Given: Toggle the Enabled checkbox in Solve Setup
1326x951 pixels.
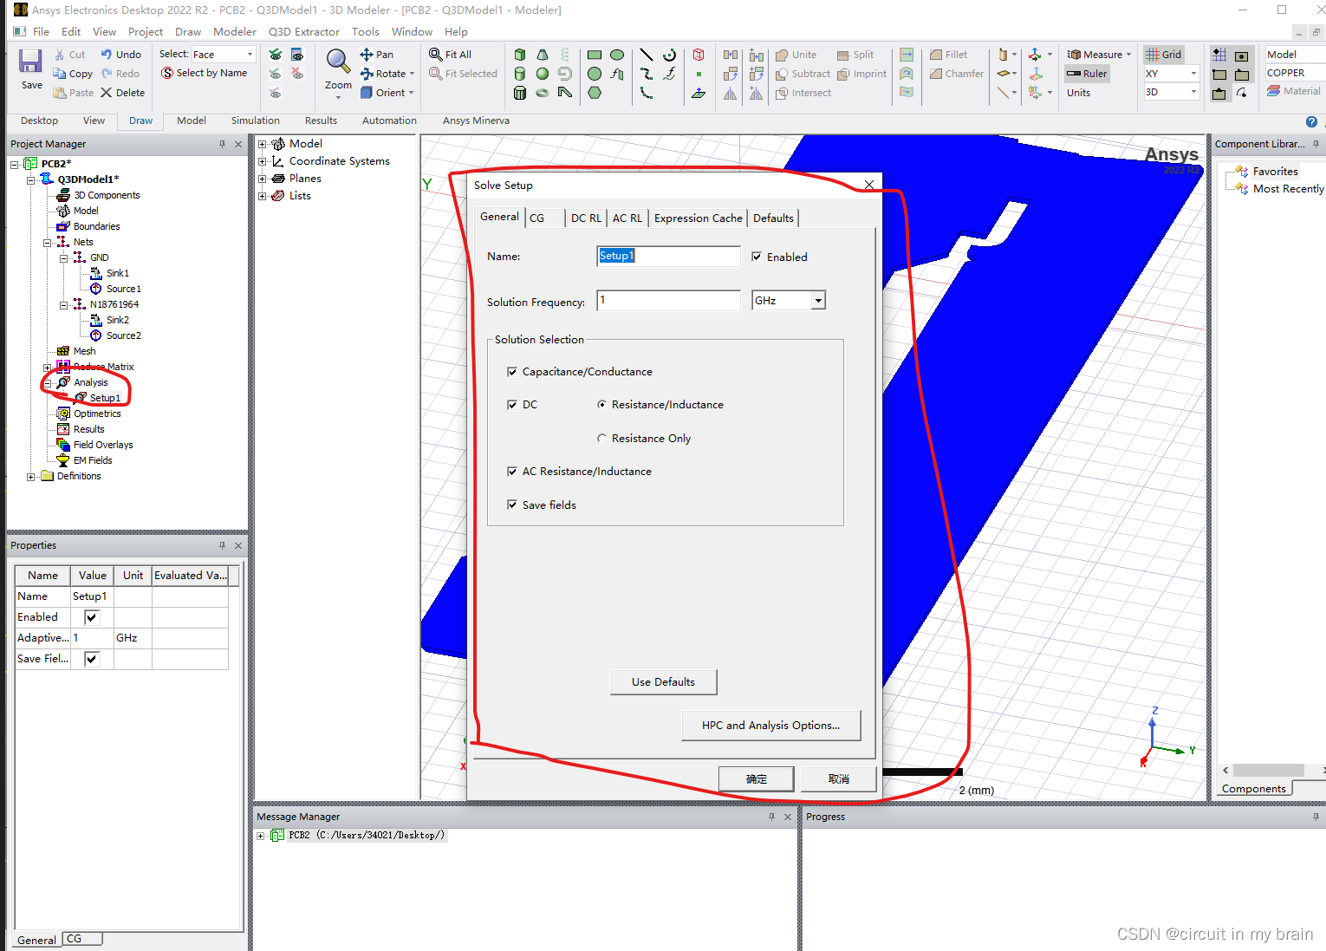Looking at the screenshot, I should tap(757, 257).
